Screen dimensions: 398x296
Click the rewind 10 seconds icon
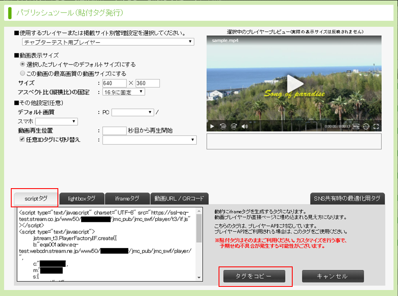(223, 127)
